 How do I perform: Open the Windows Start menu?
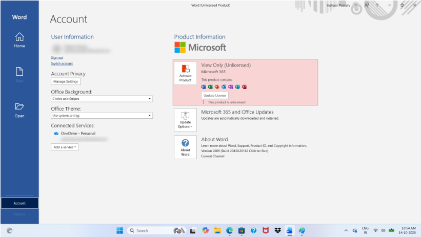pyautogui.click(x=120, y=230)
